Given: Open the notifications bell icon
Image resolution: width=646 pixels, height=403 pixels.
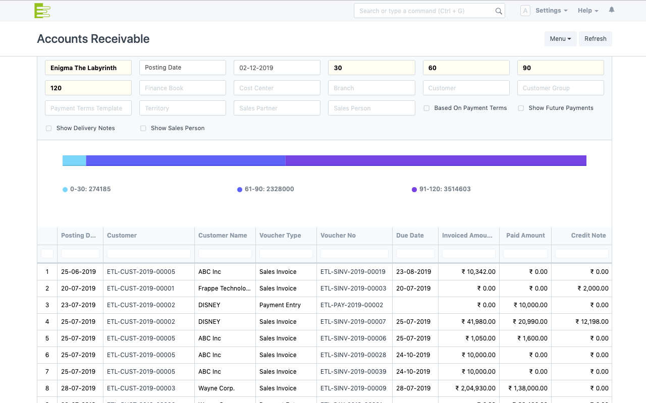Looking at the screenshot, I should (612, 10).
